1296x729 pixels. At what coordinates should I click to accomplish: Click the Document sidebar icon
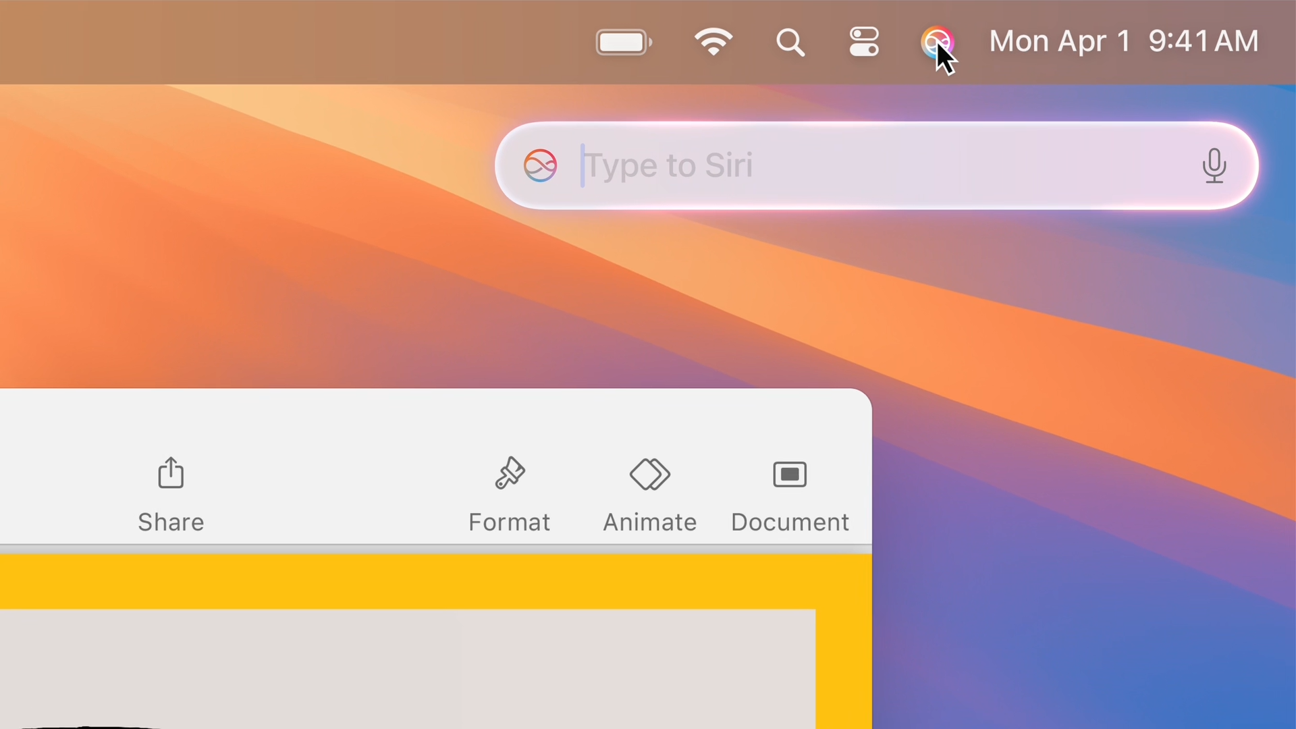point(789,475)
